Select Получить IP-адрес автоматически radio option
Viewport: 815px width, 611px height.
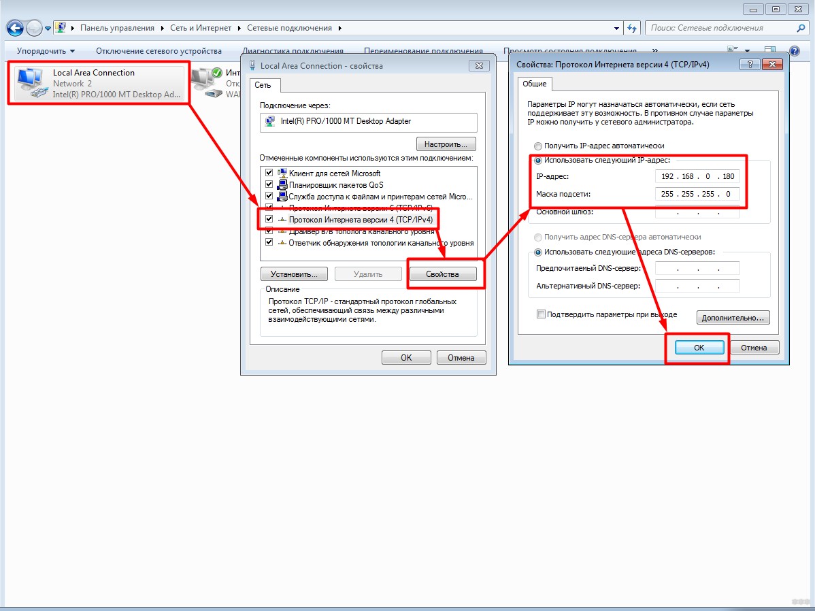pos(538,146)
